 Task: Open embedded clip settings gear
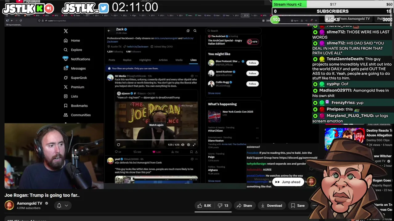[188, 145]
